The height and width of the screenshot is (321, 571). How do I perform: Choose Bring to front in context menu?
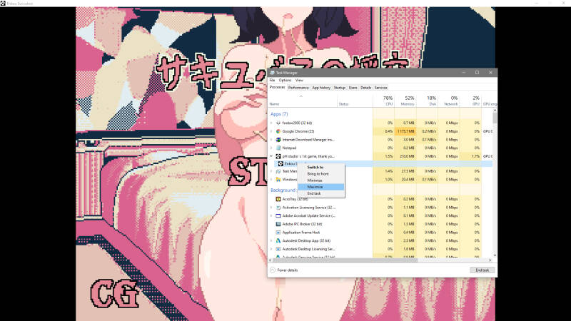pos(320,174)
